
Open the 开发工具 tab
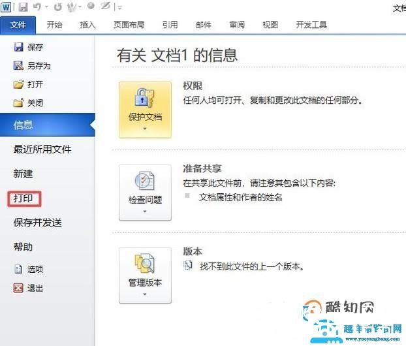pyautogui.click(x=311, y=25)
